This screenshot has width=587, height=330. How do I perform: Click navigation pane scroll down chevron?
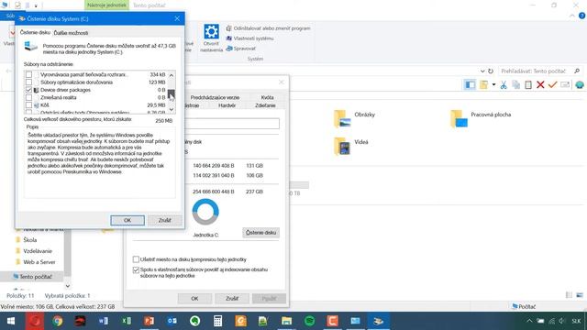[68, 286]
